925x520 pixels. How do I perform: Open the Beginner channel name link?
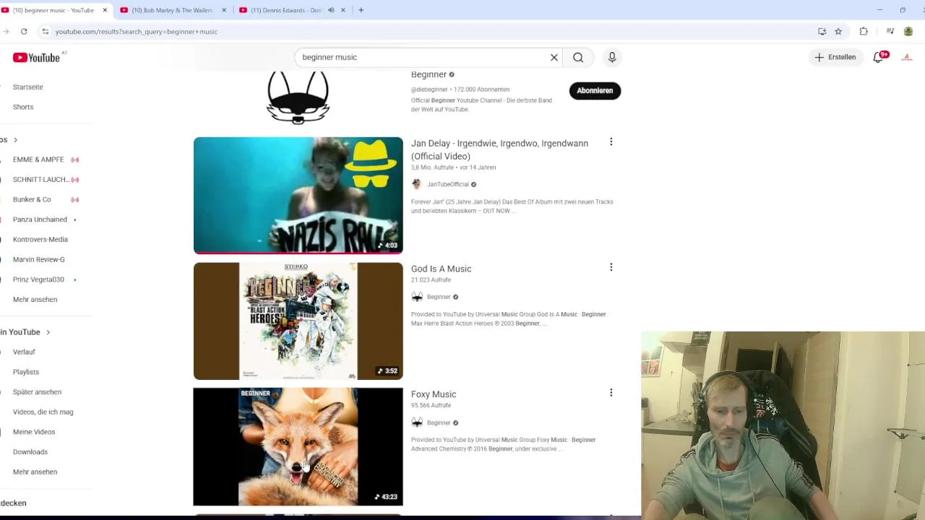[429, 74]
